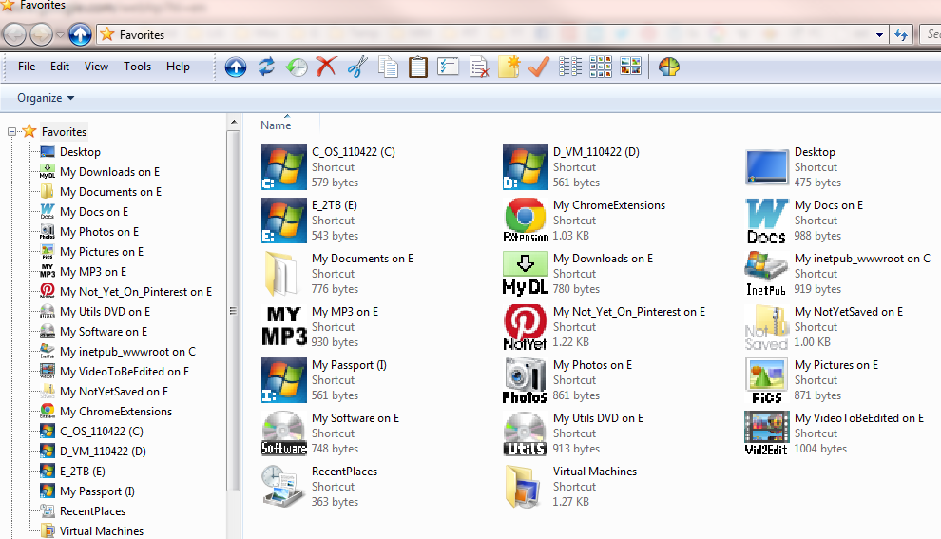This screenshot has height=539, width=941.
Task: Click the Paste clipboard icon
Action: [x=417, y=67]
